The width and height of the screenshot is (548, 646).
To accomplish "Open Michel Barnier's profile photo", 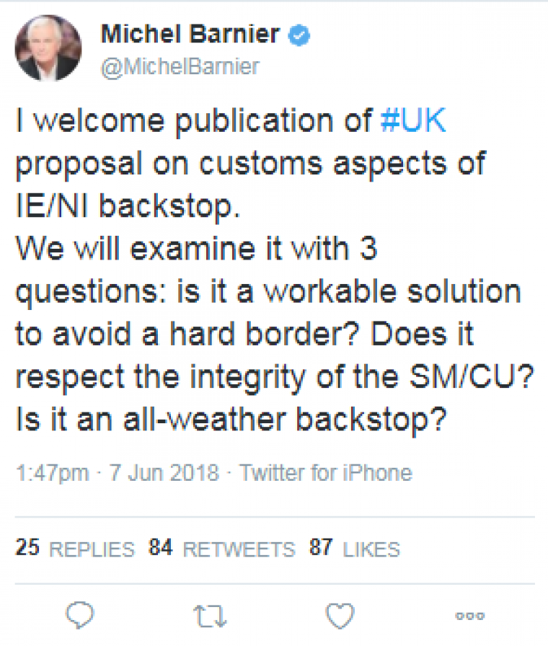I will coord(48,48).
